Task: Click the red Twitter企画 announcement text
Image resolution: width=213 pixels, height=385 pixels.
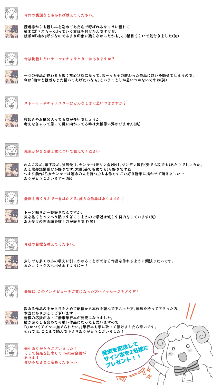Action: pyautogui.click(x=55, y=355)
